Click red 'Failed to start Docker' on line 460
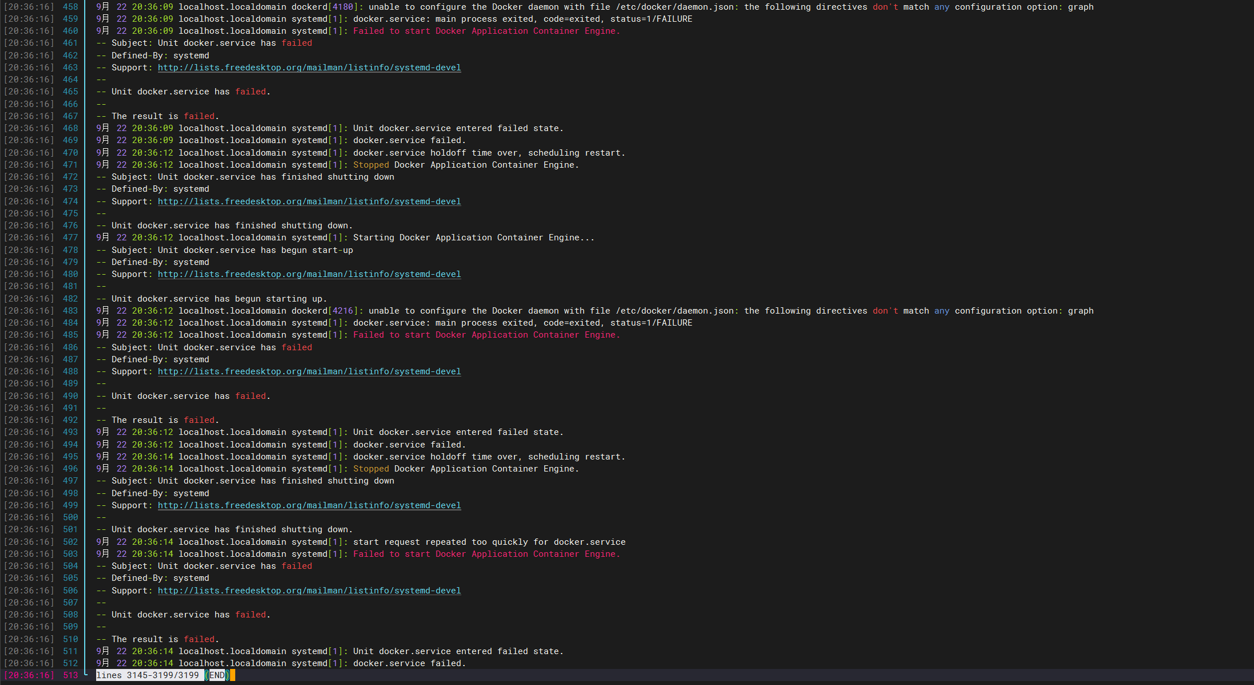This screenshot has width=1254, height=685. pos(409,31)
